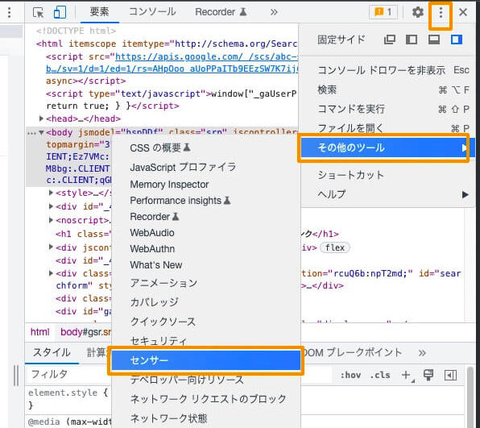
Task: Open the Recorder tab
Action: (x=221, y=12)
